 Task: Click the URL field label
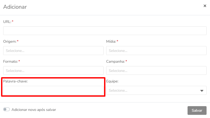point(7,22)
